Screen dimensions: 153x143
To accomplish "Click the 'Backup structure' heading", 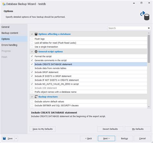I will [x=48, y=97].
